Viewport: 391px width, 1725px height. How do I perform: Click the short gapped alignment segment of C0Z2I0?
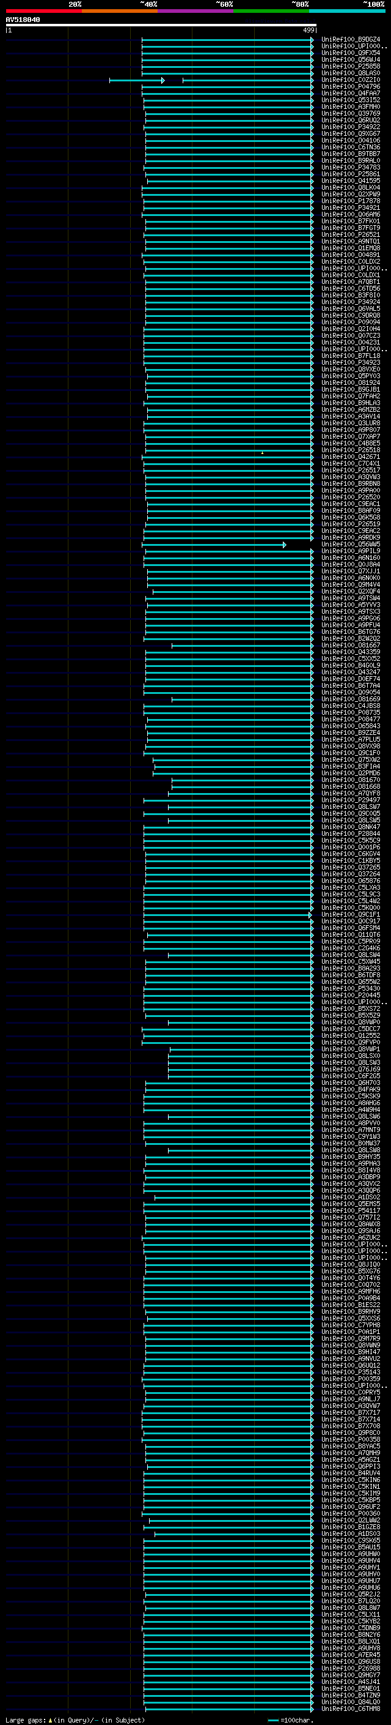[137, 80]
